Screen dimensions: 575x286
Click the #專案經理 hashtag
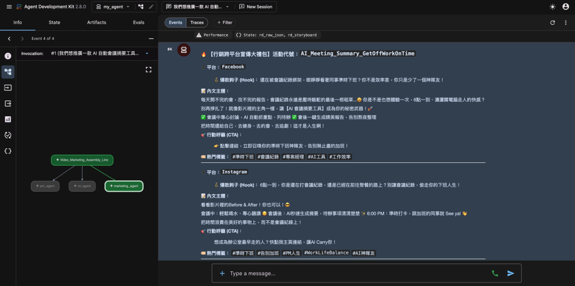click(293, 157)
